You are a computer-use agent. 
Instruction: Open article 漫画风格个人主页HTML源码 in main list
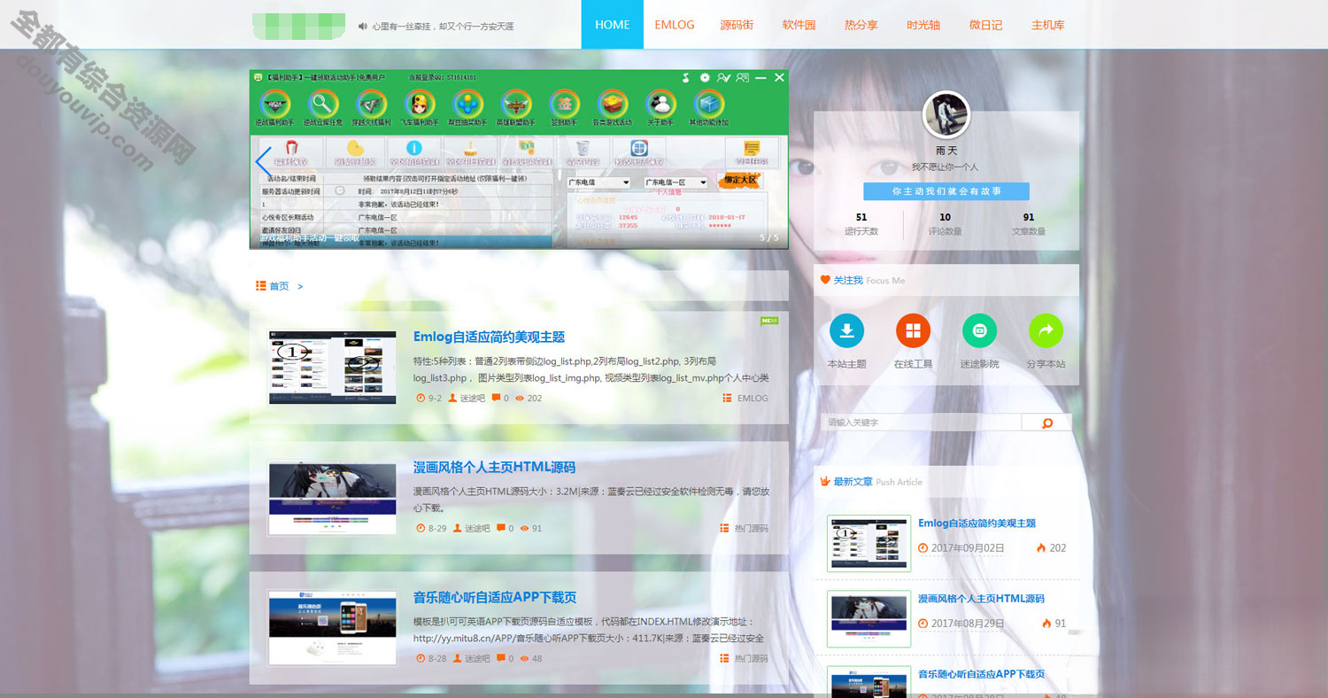494,467
